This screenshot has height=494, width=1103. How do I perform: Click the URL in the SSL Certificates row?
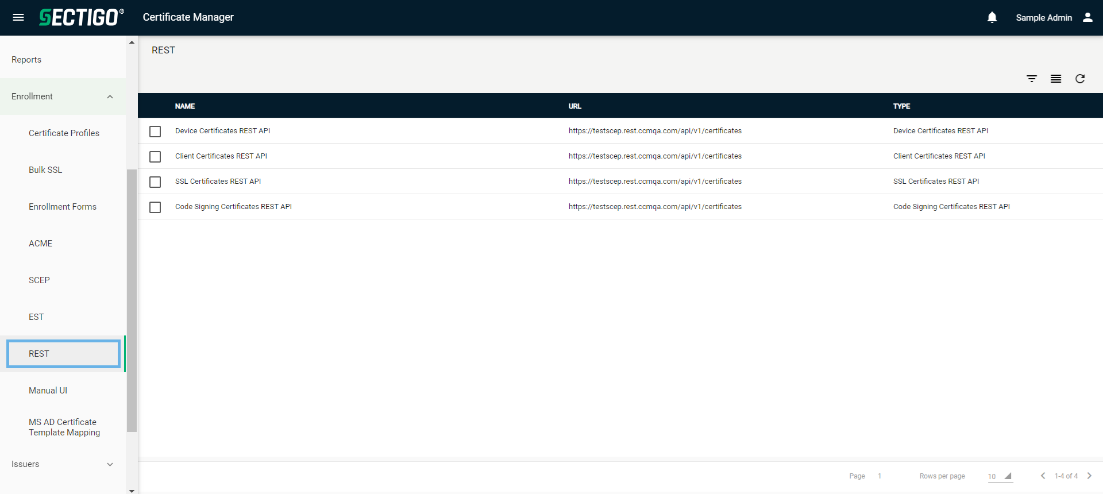(x=655, y=182)
